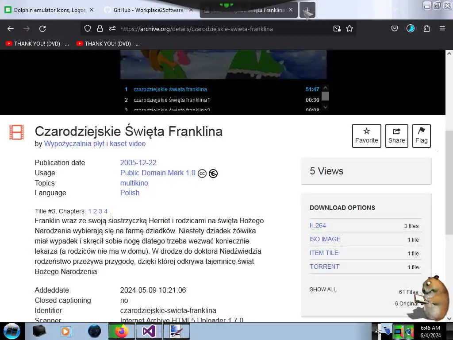
Task: Download the ITEM TILE file
Action: [x=324, y=253]
